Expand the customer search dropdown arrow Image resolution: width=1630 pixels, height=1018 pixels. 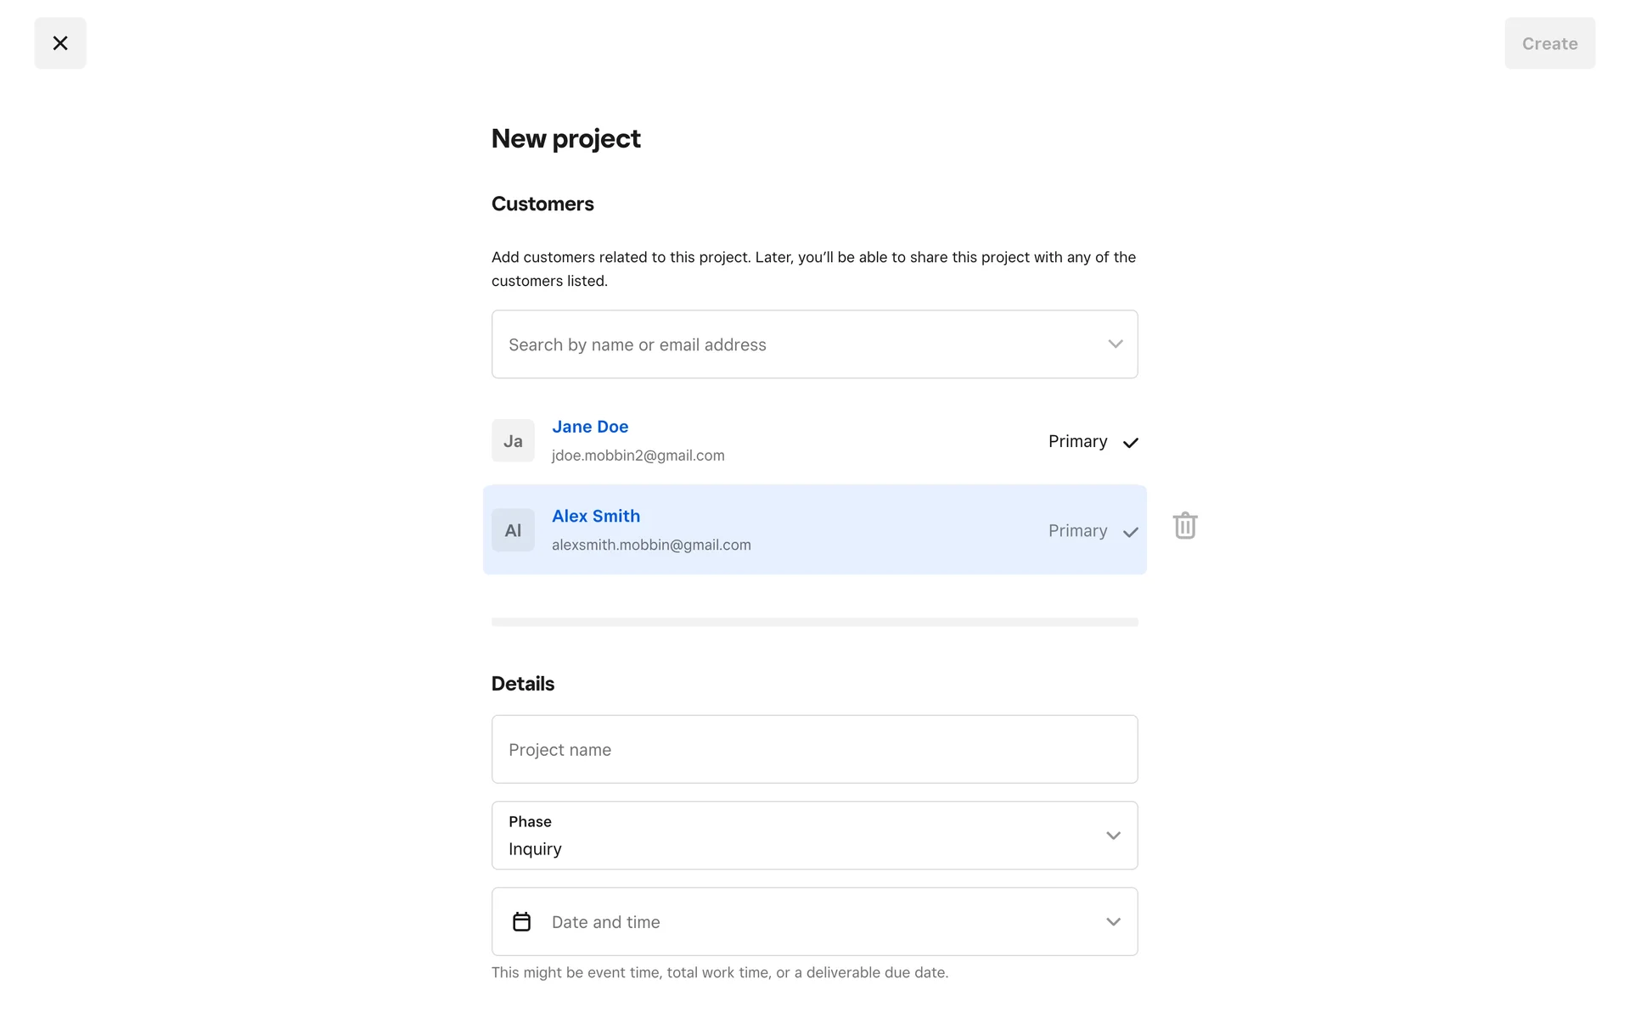(1116, 344)
